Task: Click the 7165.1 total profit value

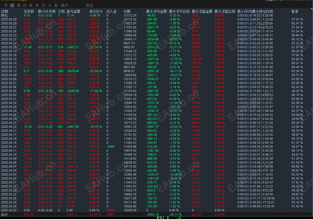Action: tap(71, 215)
